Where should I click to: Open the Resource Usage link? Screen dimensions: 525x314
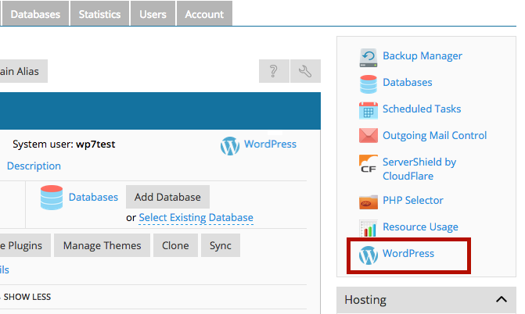pyautogui.click(x=420, y=227)
